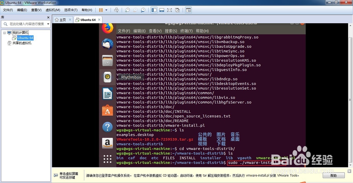
Task: Open terminal 终端(T) menu
Action: (x=186, y=31)
